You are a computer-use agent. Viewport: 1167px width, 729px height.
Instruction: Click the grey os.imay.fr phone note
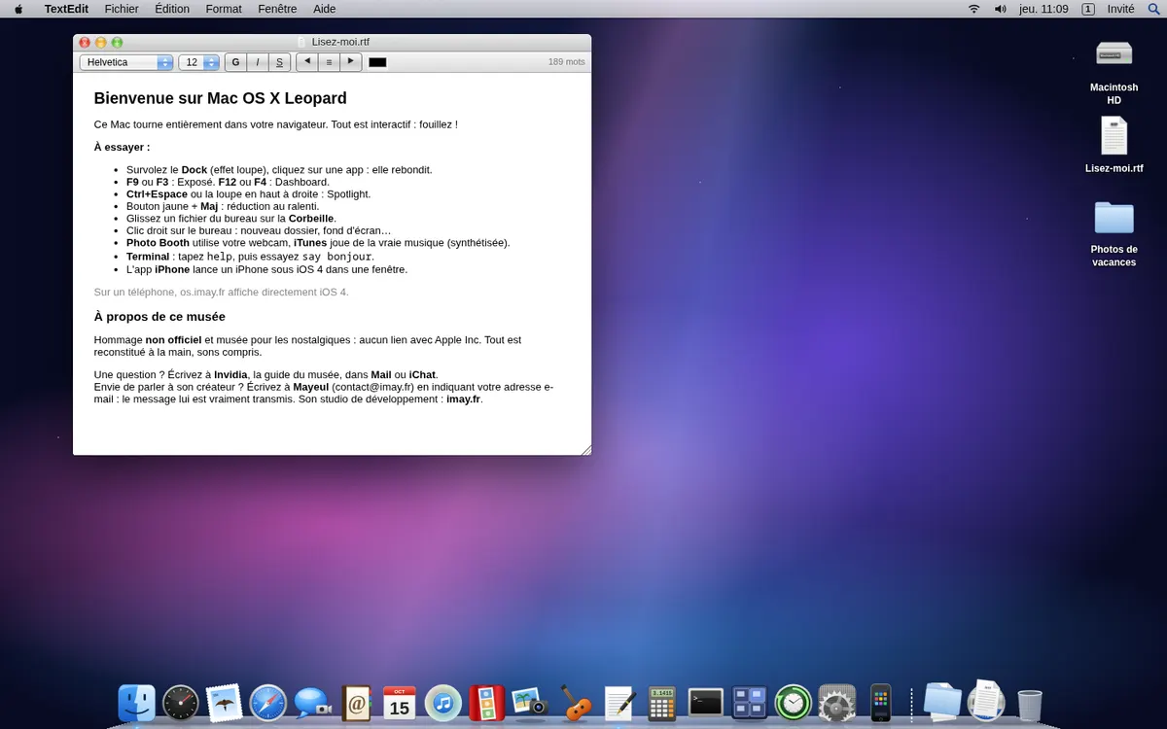click(x=222, y=292)
